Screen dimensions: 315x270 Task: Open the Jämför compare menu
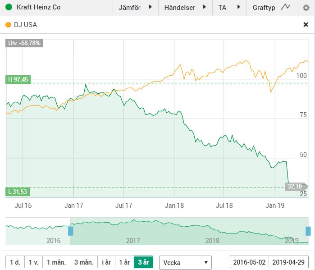136,8
